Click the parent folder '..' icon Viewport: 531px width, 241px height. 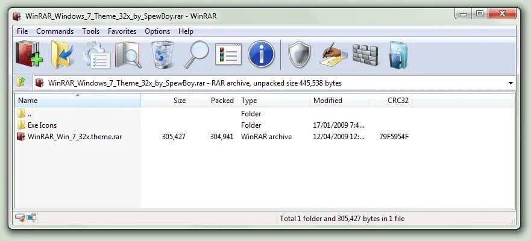coord(21,113)
